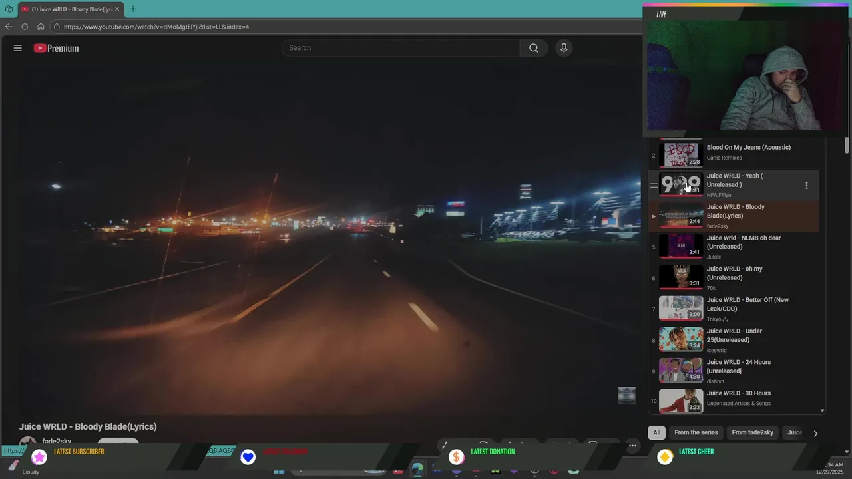This screenshot has width=852, height=479.
Task: Open Blood On My Jeans thumbnail
Action: coord(681,154)
